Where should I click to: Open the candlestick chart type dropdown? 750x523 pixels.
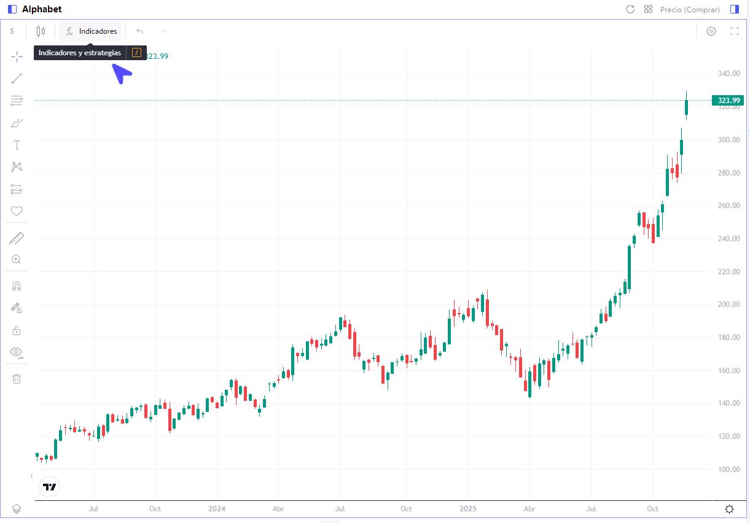[41, 31]
